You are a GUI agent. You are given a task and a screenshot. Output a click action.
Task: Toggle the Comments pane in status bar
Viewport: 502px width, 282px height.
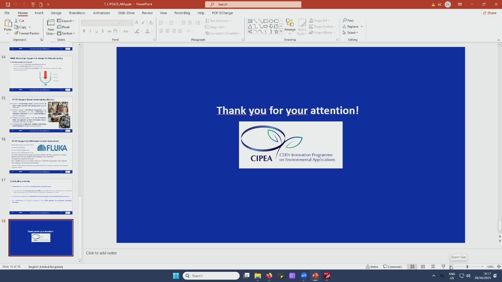[393, 267]
